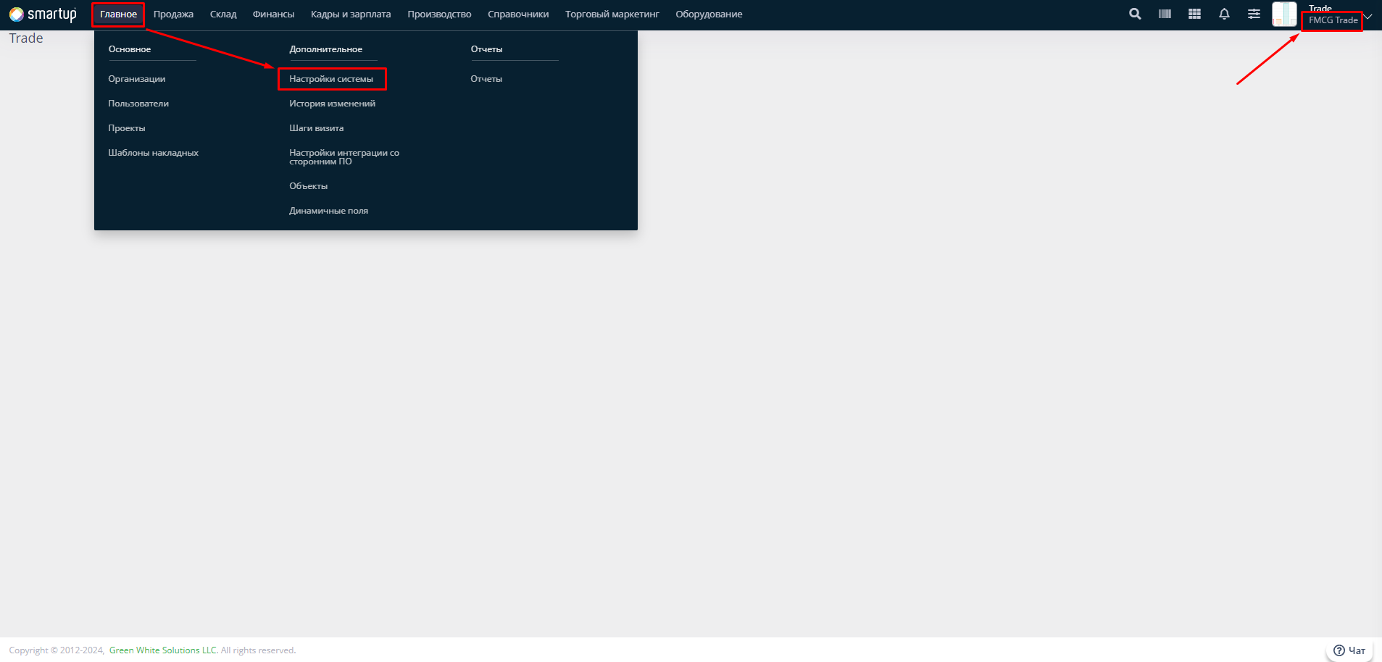Open the Производство menu
Viewport: 1382px width, 662px height.
click(x=439, y=14)
